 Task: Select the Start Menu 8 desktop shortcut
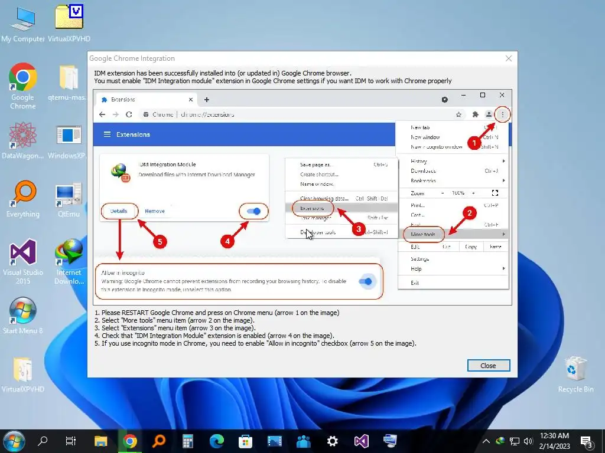(23, 316)
